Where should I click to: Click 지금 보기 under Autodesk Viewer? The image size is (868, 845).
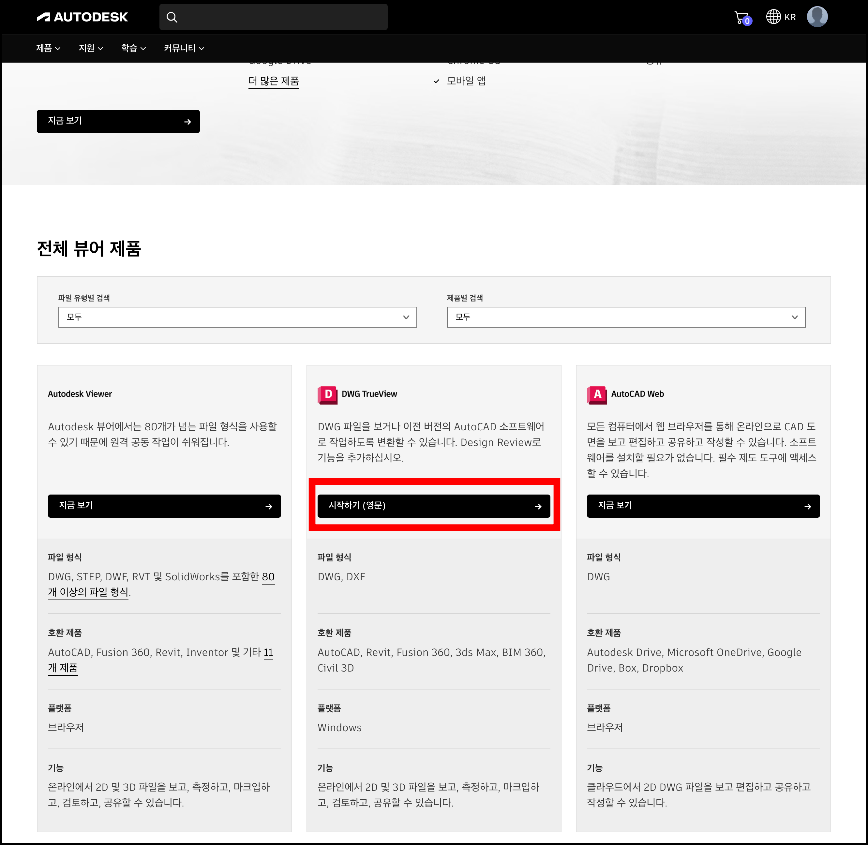pos(164,506)
